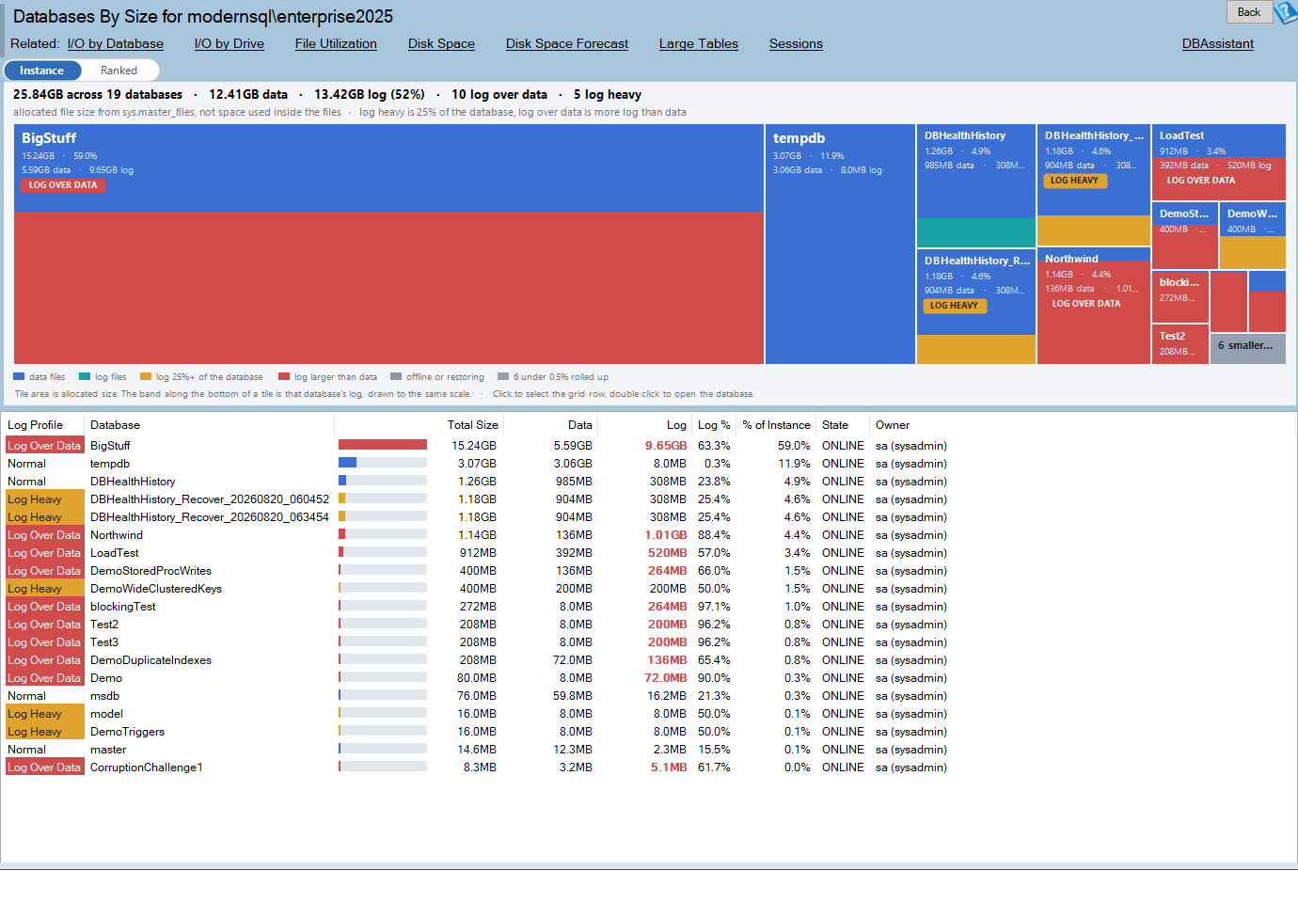The height and width of the screenshot is (918, 1298).
Task: Select the DemoWideClusteredKeys database name
Action: tap(156, 589)
